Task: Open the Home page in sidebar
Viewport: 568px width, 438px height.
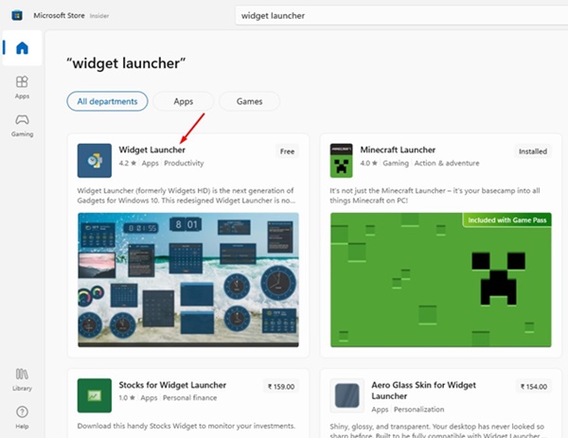Action: tap(22, 48)
